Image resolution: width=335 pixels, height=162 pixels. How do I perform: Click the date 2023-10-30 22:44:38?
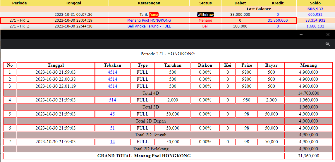[x=73, y=26]
